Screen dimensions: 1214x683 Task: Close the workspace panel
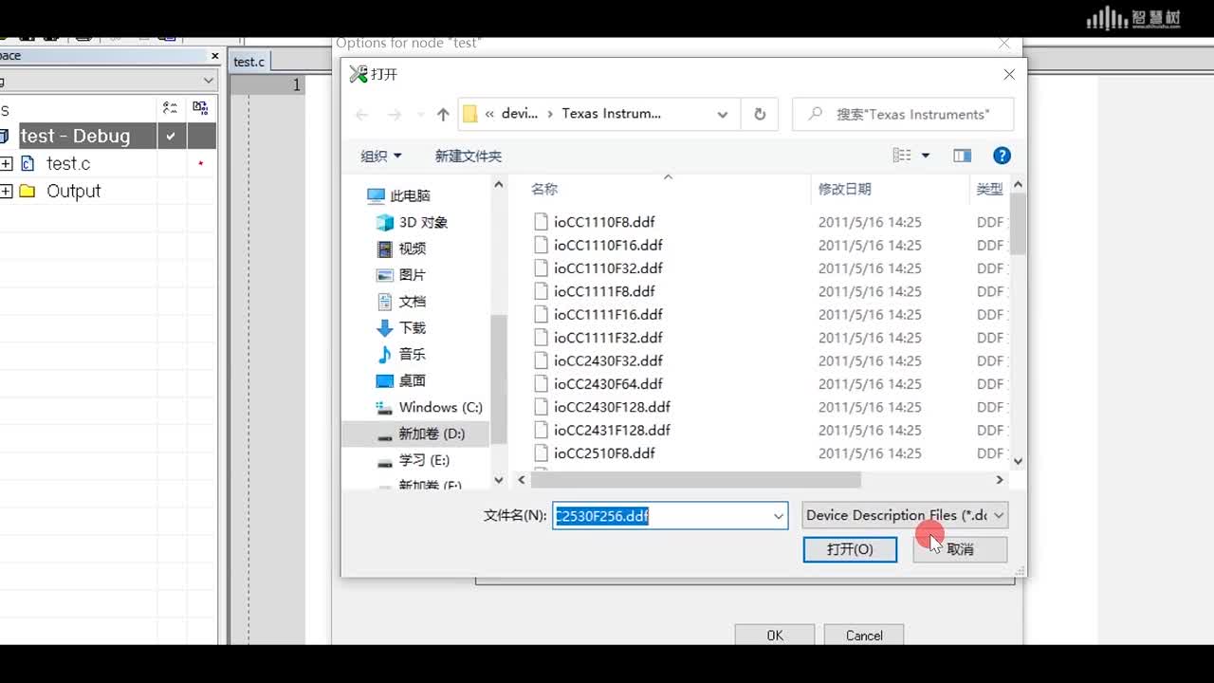click(x=215, y=56)
